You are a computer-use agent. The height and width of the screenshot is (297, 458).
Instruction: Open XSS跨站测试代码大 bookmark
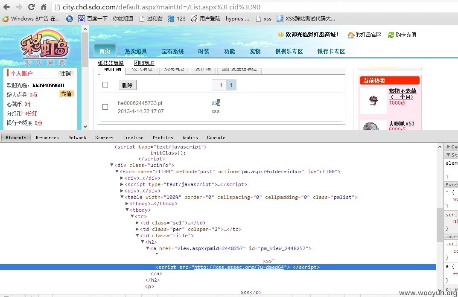[x=306, y=19]
